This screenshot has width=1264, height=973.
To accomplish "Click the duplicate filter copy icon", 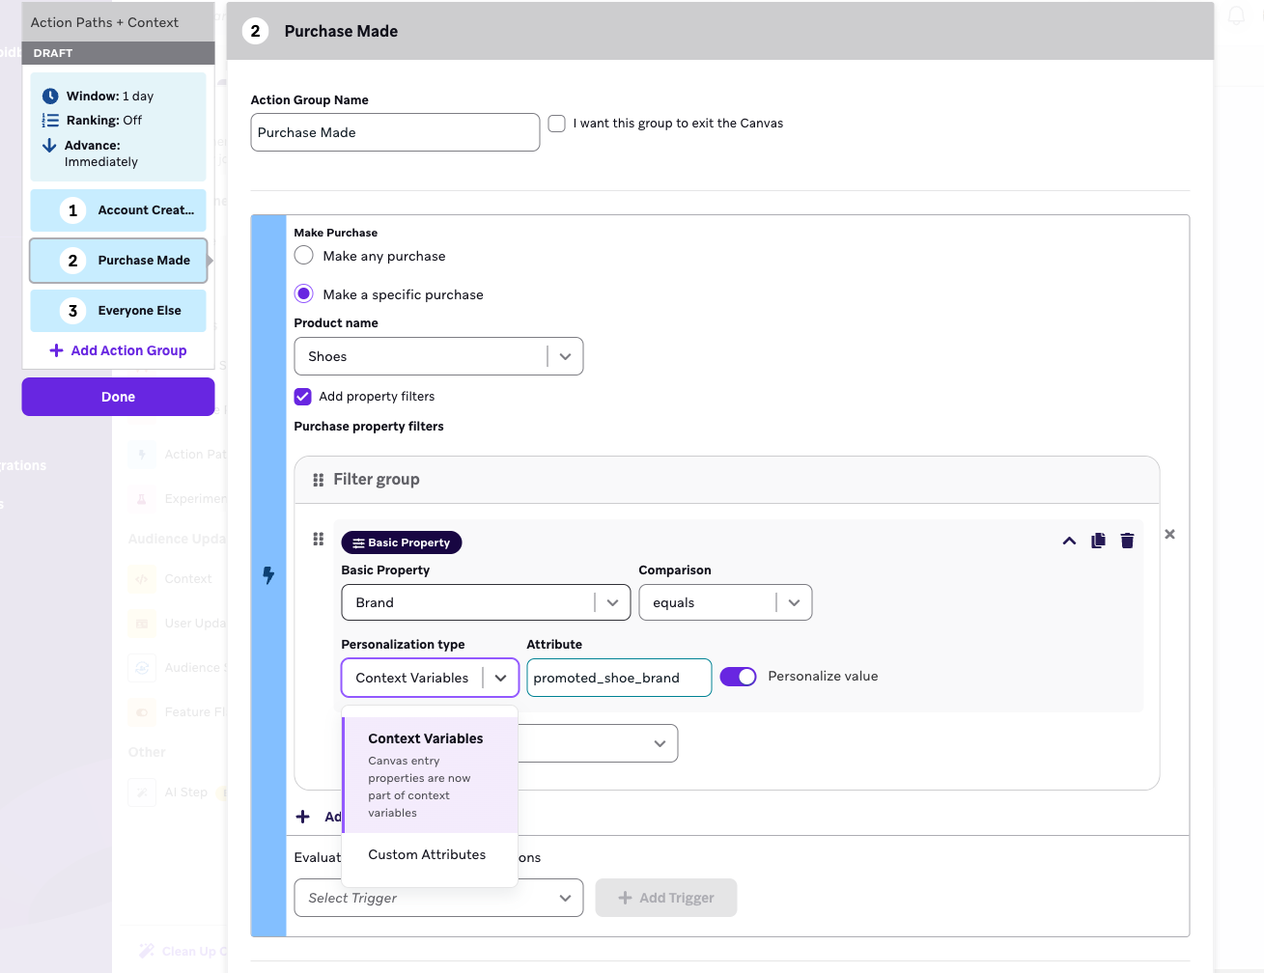I will click(1098, 541).
